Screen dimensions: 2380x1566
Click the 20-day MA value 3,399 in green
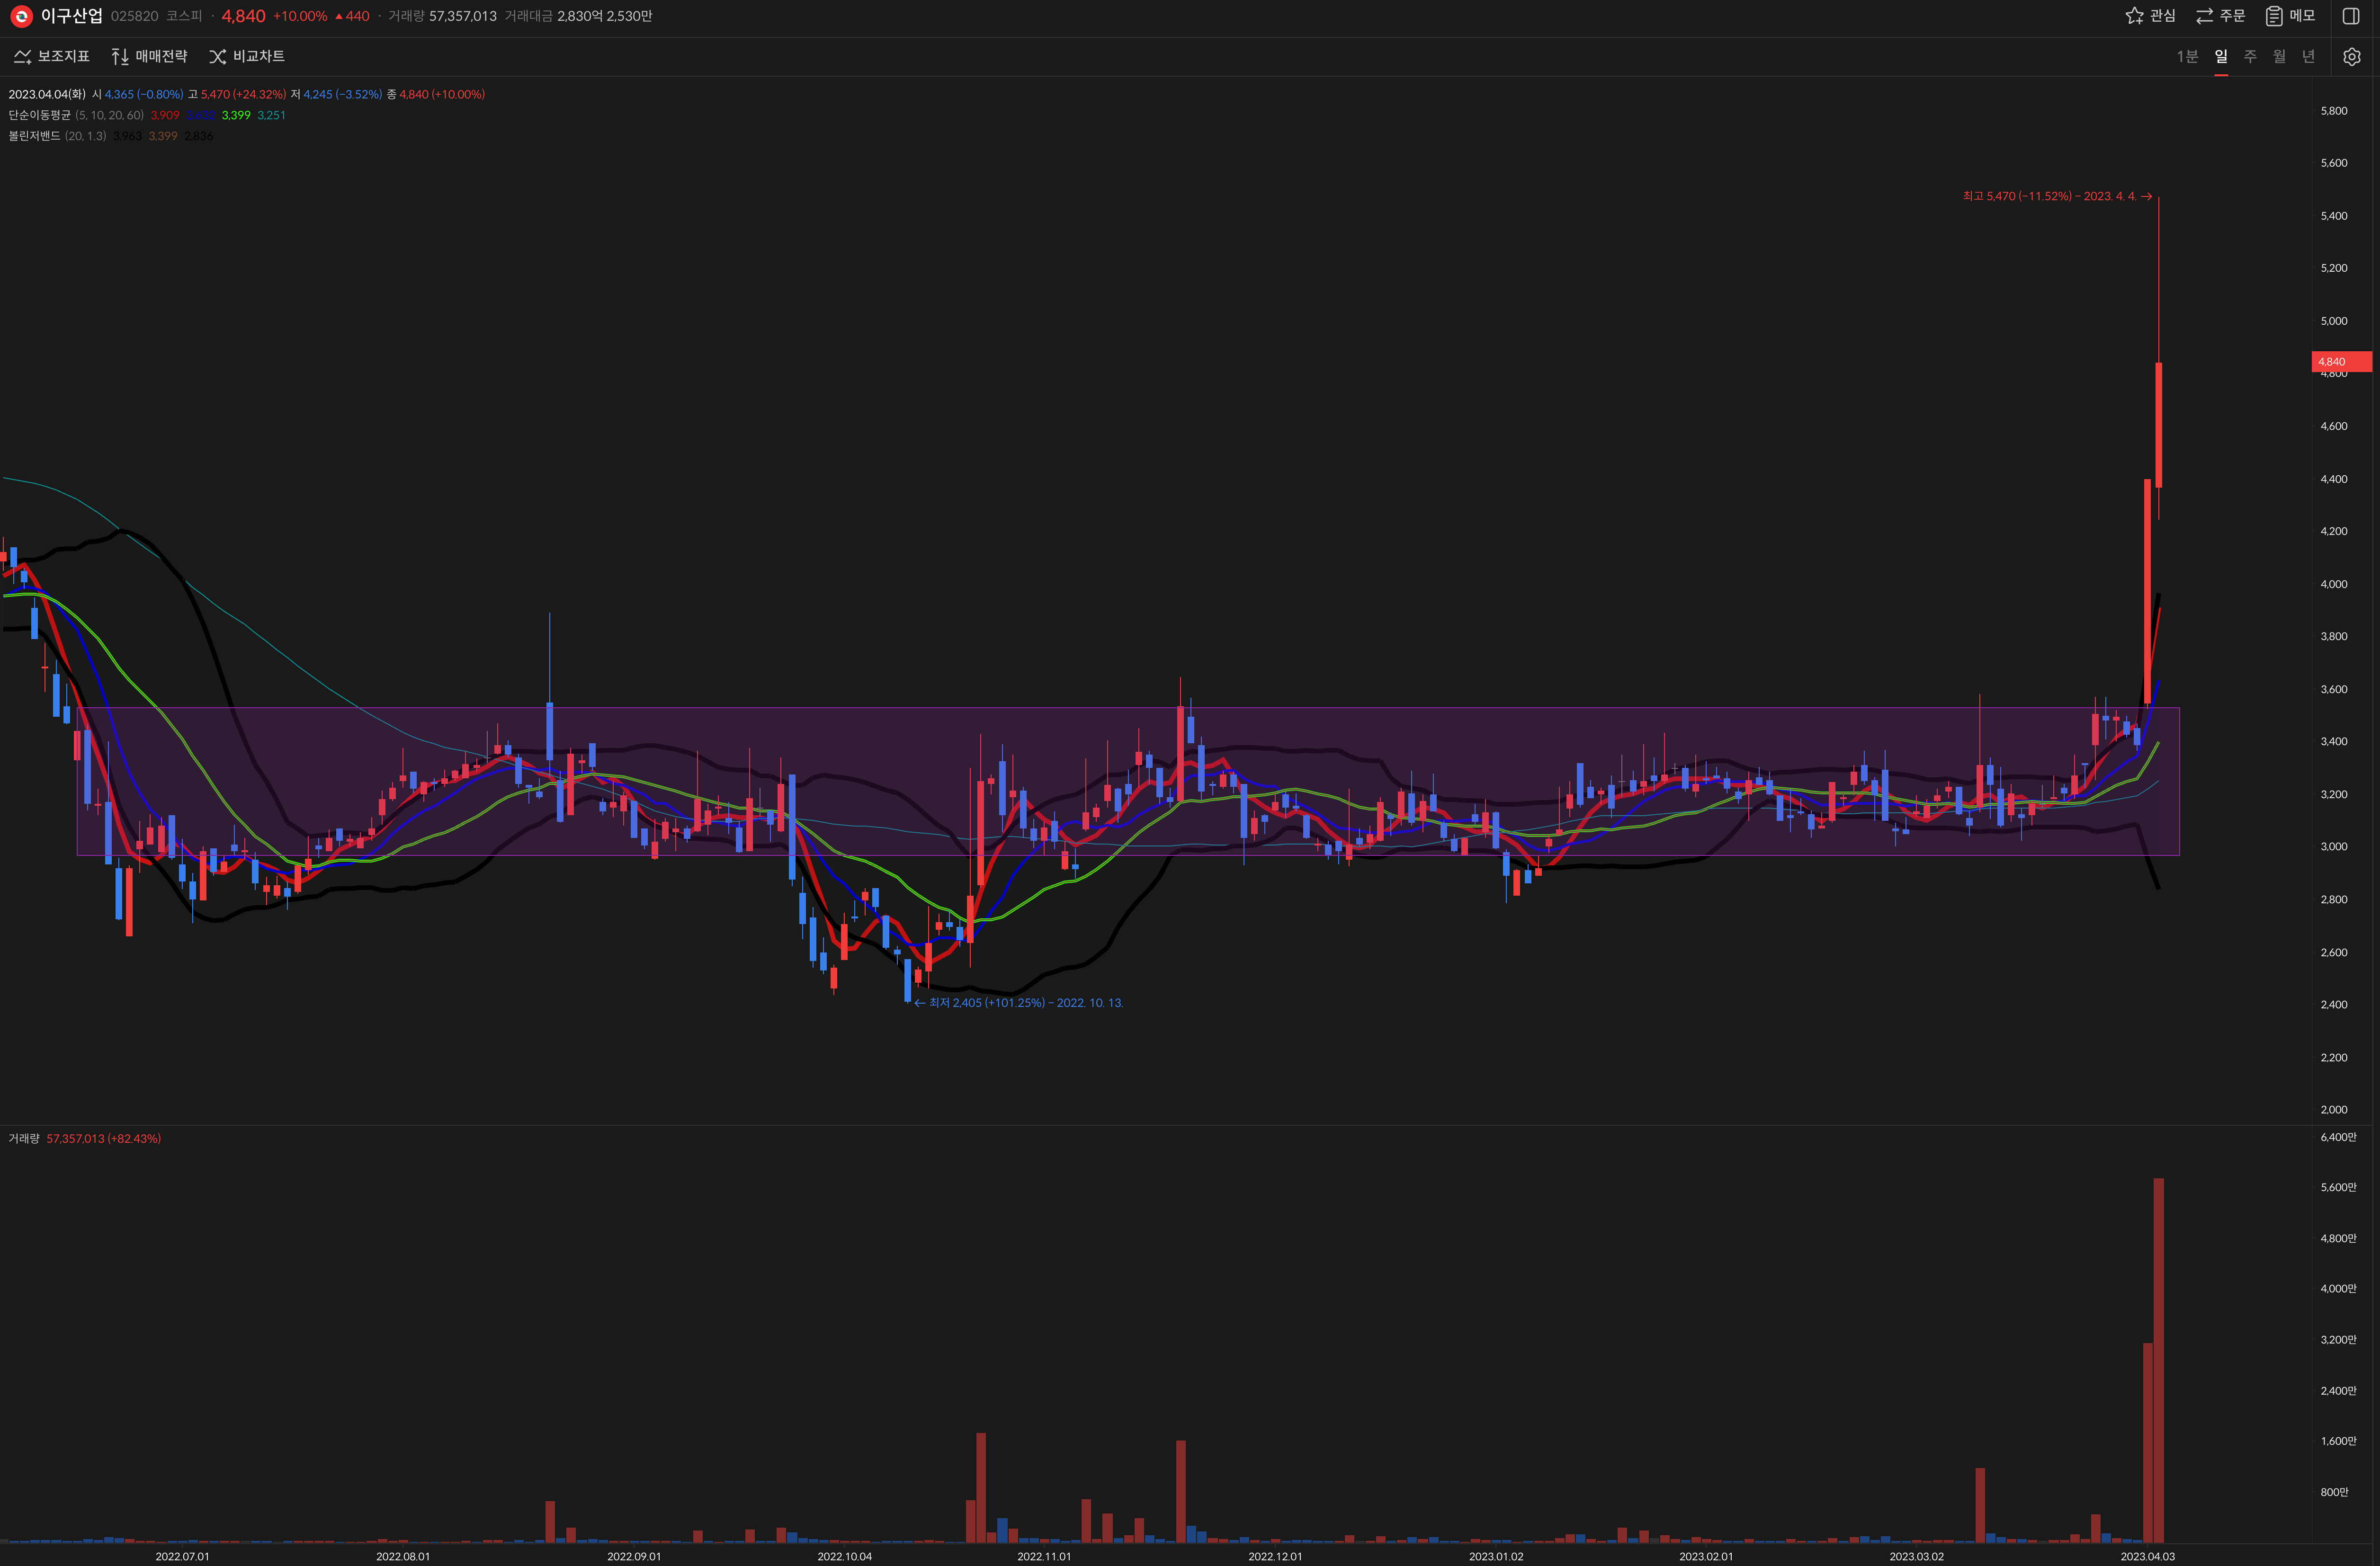(236, 116)
